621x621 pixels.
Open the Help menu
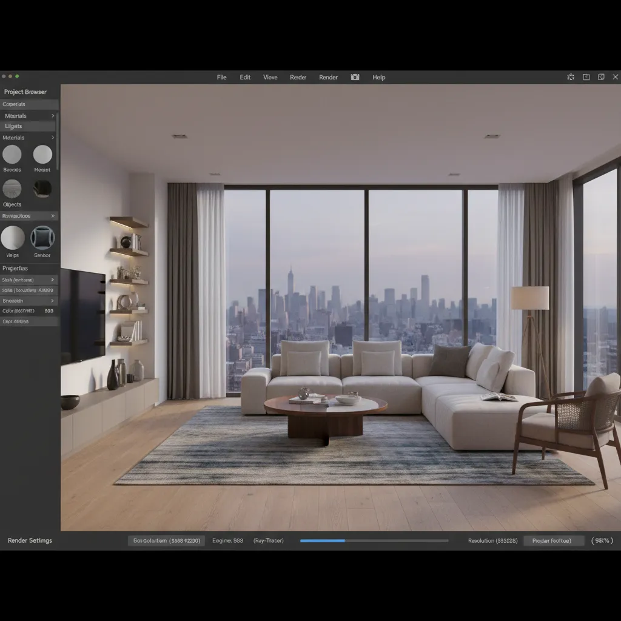[379, 78]
